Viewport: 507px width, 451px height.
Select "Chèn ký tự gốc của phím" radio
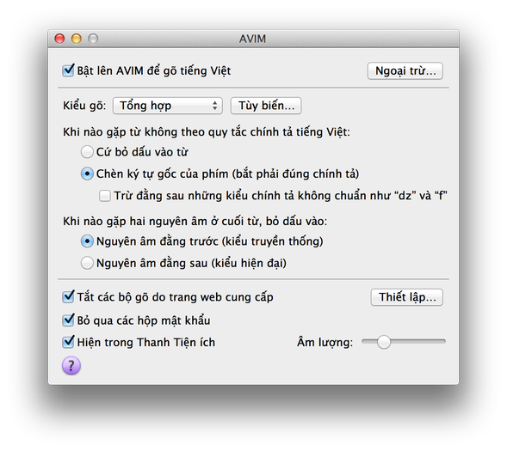click(x=87, y=174)
